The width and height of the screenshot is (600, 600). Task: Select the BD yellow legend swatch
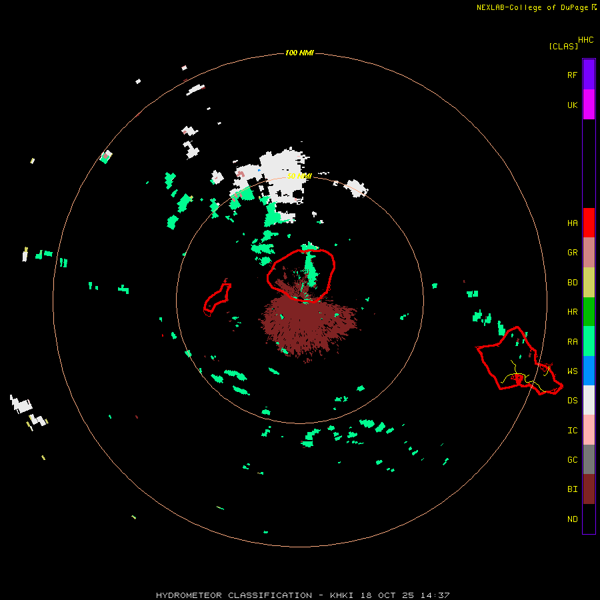pos(589,282)
